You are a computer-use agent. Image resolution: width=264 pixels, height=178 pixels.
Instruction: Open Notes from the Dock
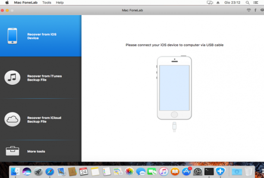(95, 172)
